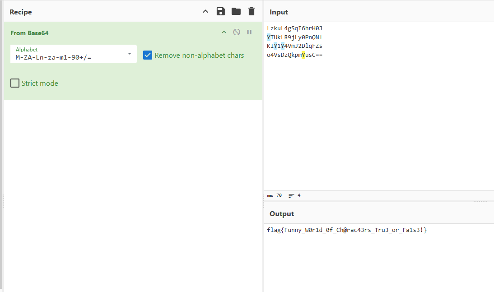Disable the From Base64 operation

237,32
